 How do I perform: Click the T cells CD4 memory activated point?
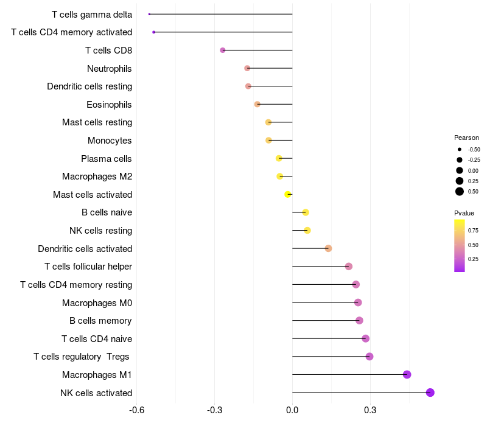click(x=154, y=32)
